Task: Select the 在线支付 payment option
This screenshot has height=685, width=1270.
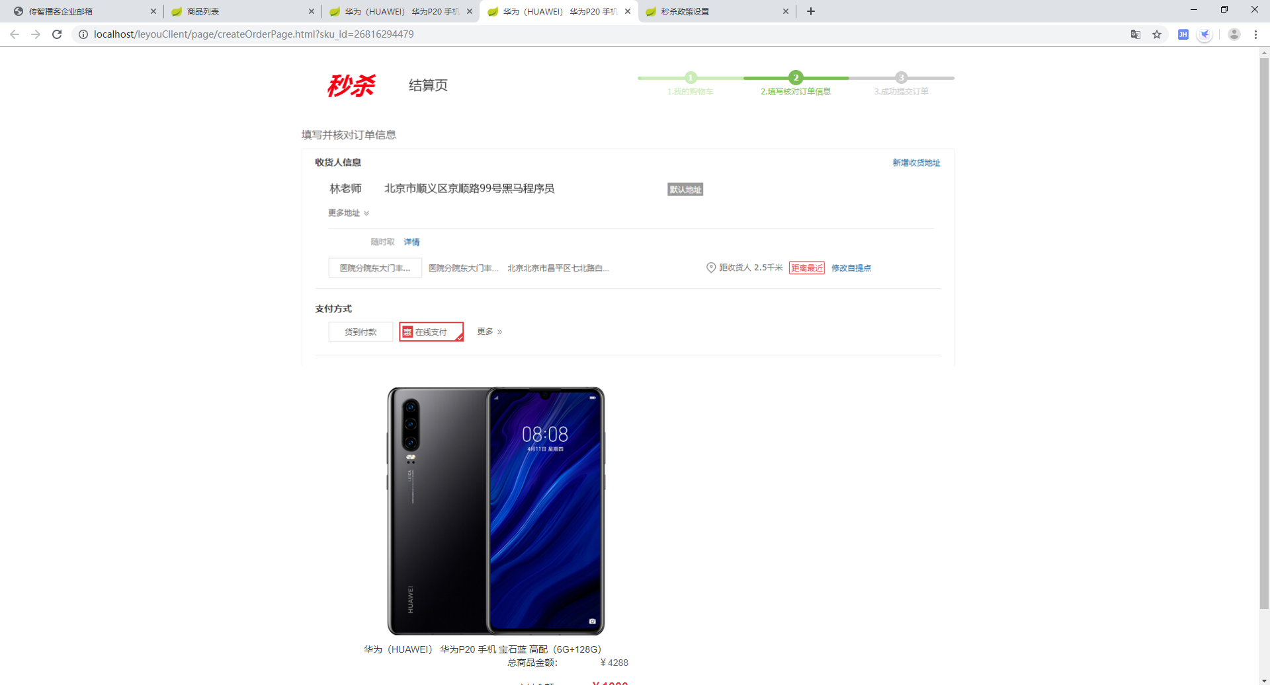Action: point(431,332)
